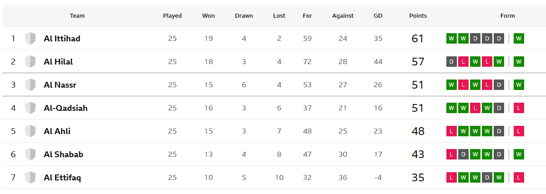Viewport: 546px width, 194px height.
Task: Click Al Shabab's 43 points value
Action: (x=418, y=154)
